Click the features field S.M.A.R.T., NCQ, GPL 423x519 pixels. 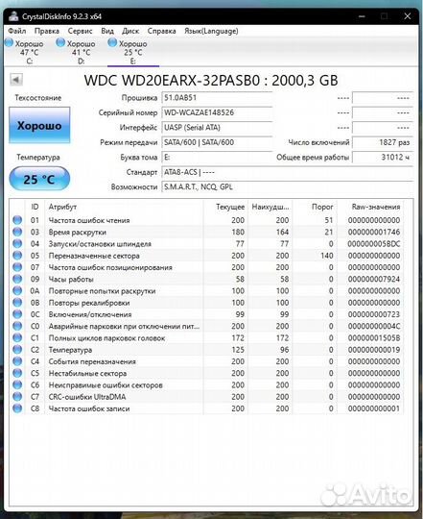point(288,187)
